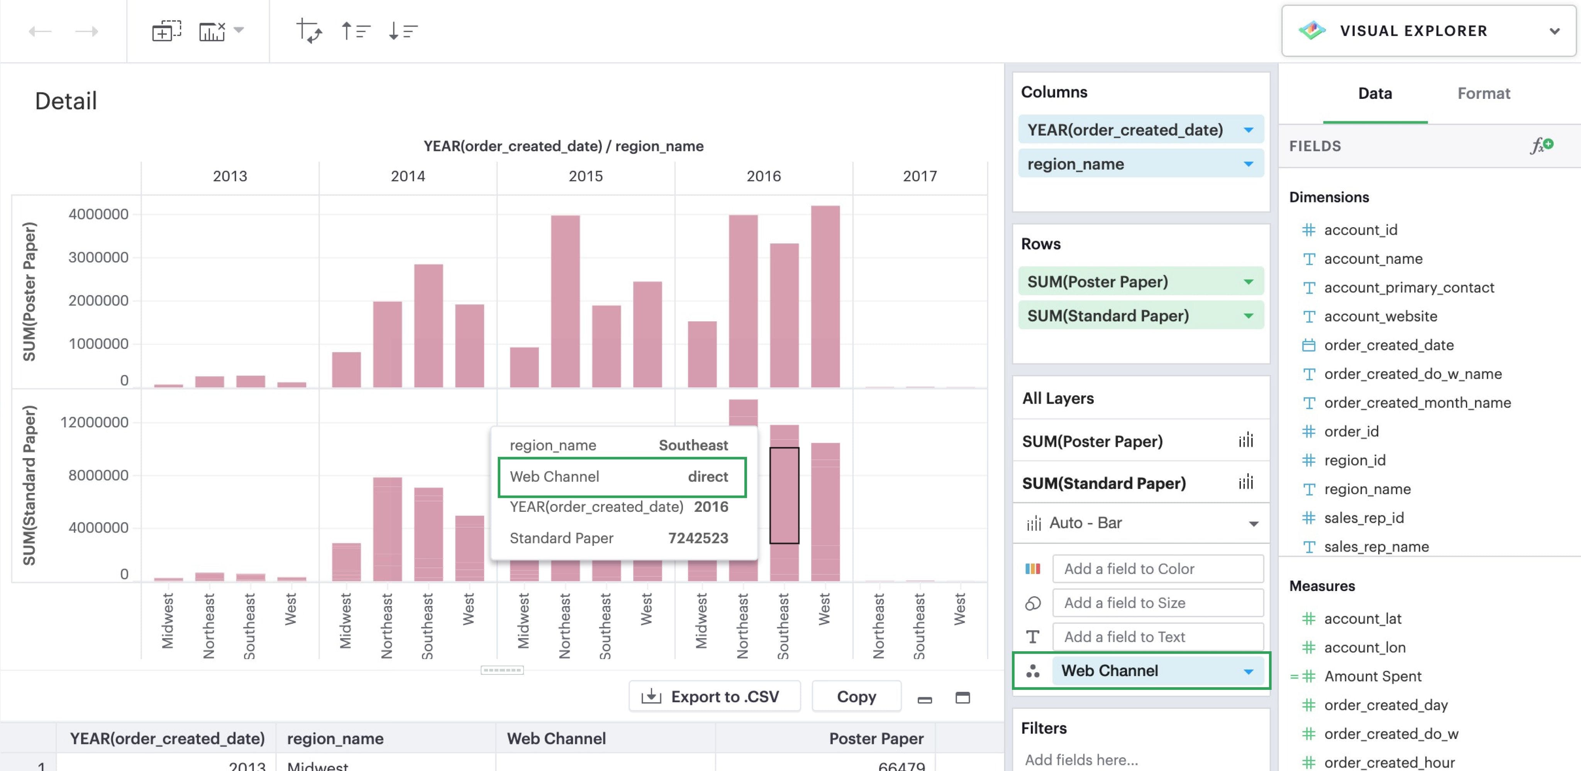Click the undo back arrow
This screenshot has height=771, width=1581.
(40, 31)
